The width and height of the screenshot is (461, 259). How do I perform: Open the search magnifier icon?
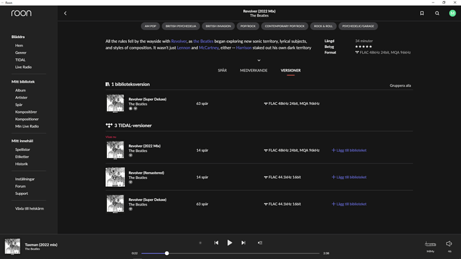437,13
